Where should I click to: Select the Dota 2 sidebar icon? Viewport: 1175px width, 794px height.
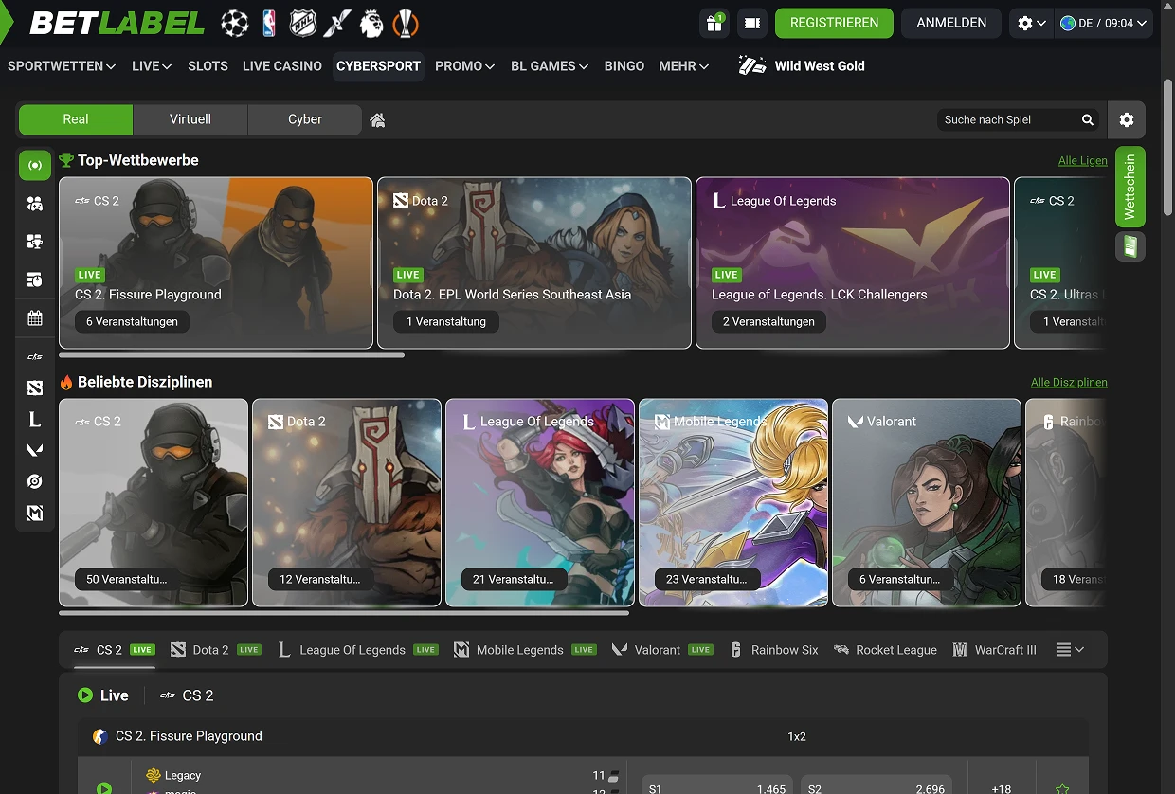click(35, 388)
